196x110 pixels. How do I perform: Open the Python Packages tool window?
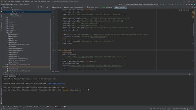[20, 107]
